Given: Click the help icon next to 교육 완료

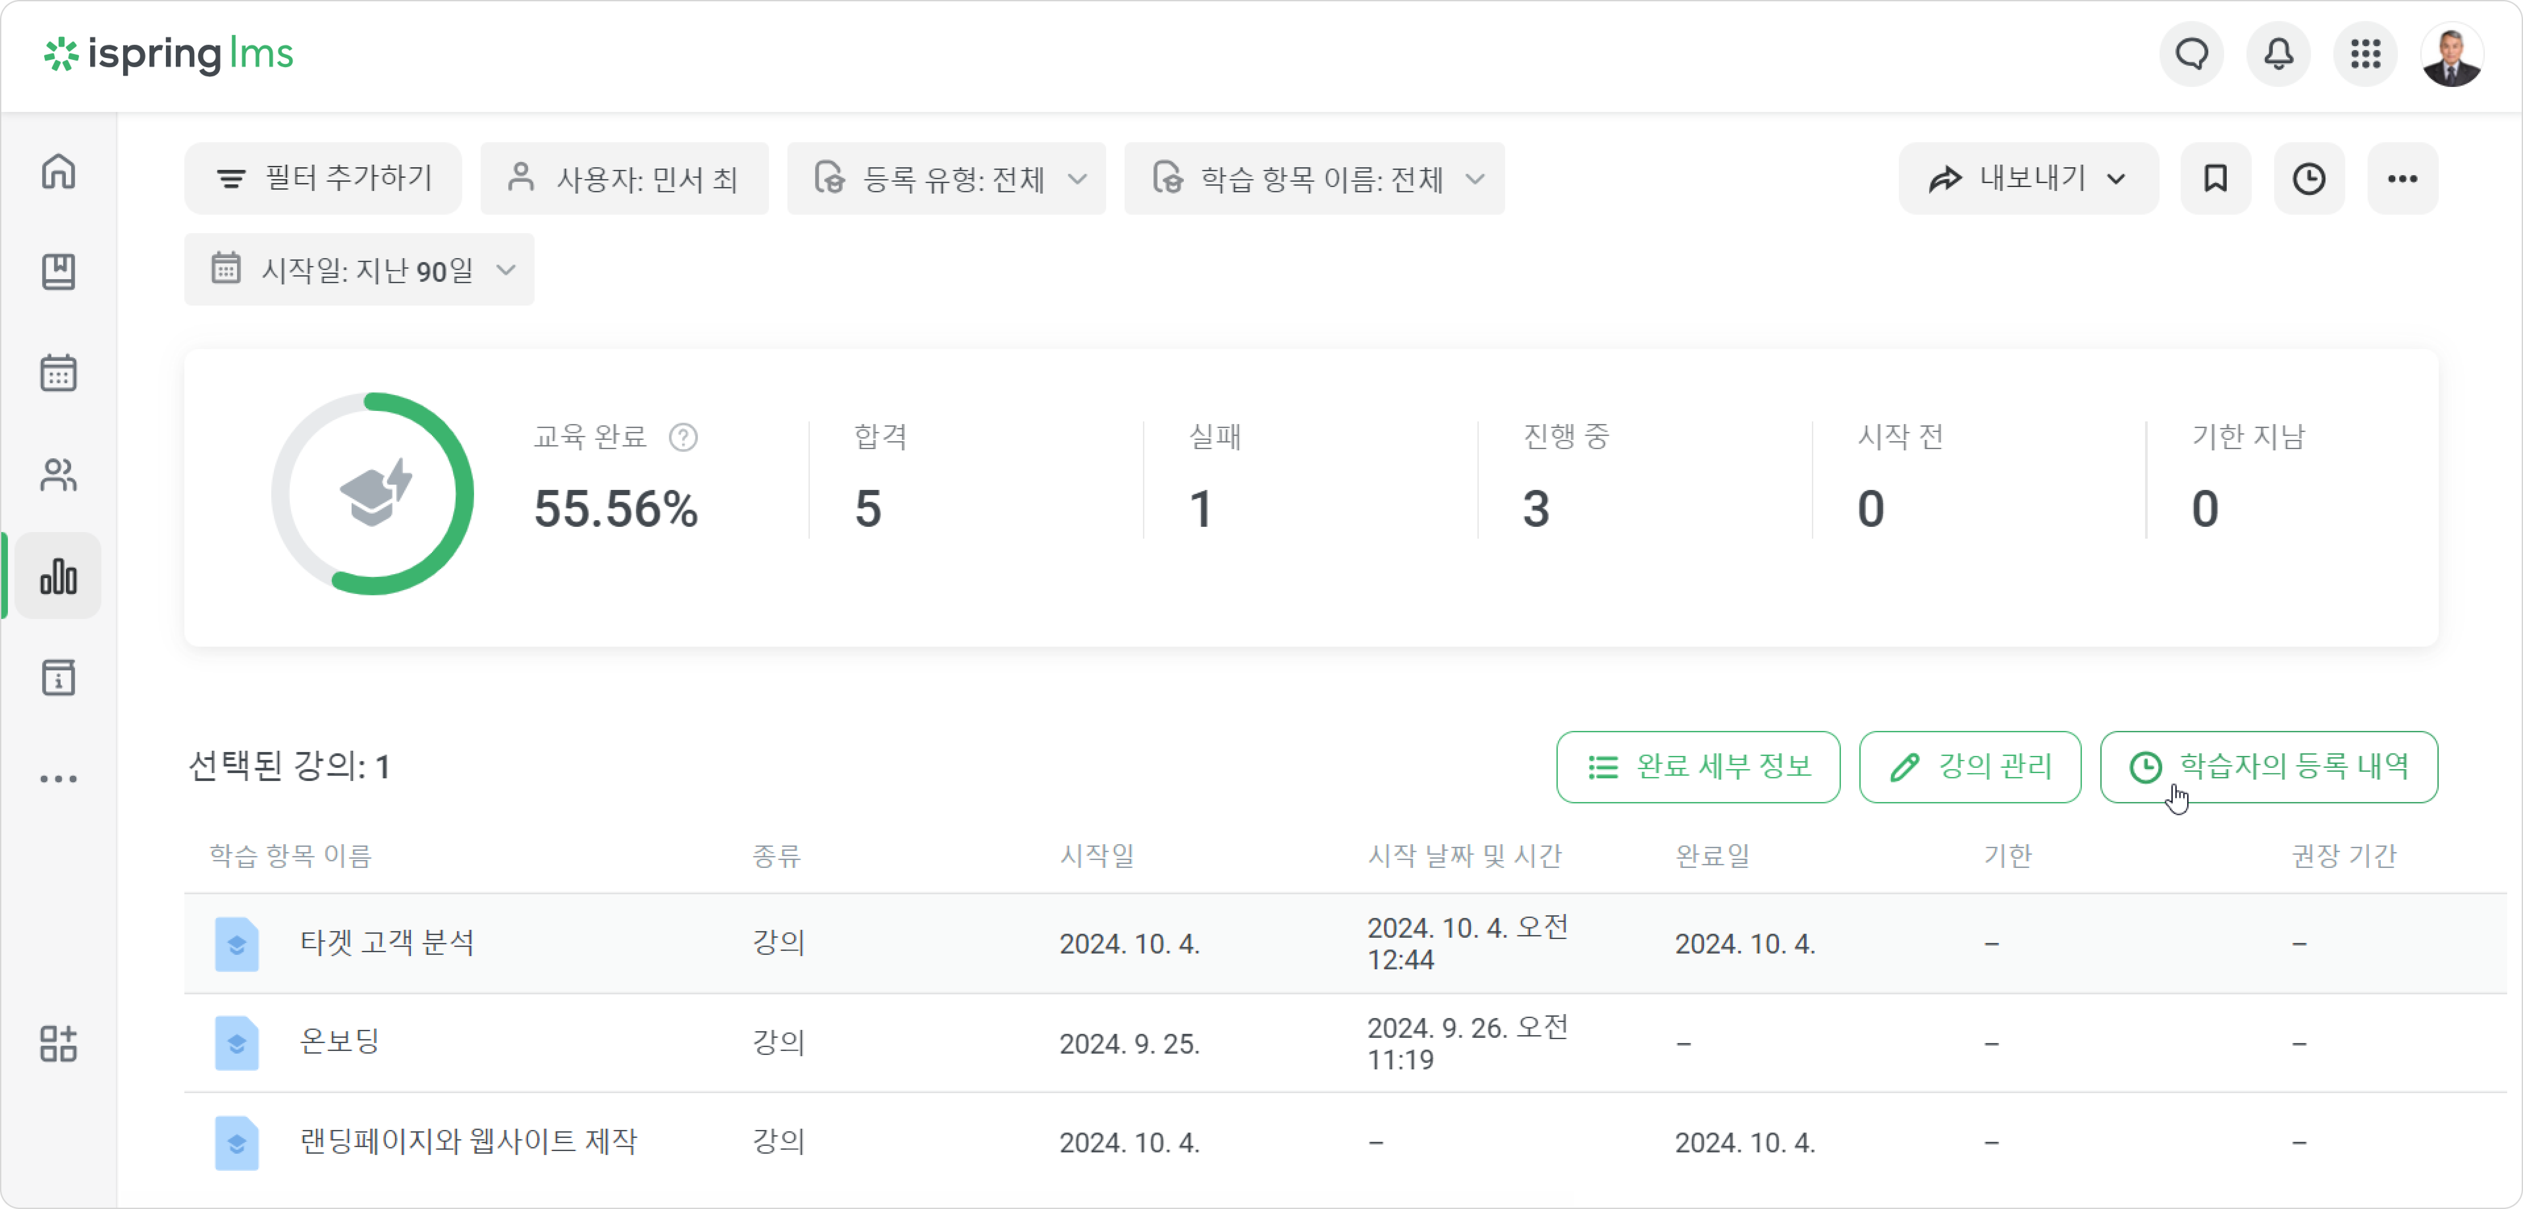Looking at the screenshot, I should (684, 437).
